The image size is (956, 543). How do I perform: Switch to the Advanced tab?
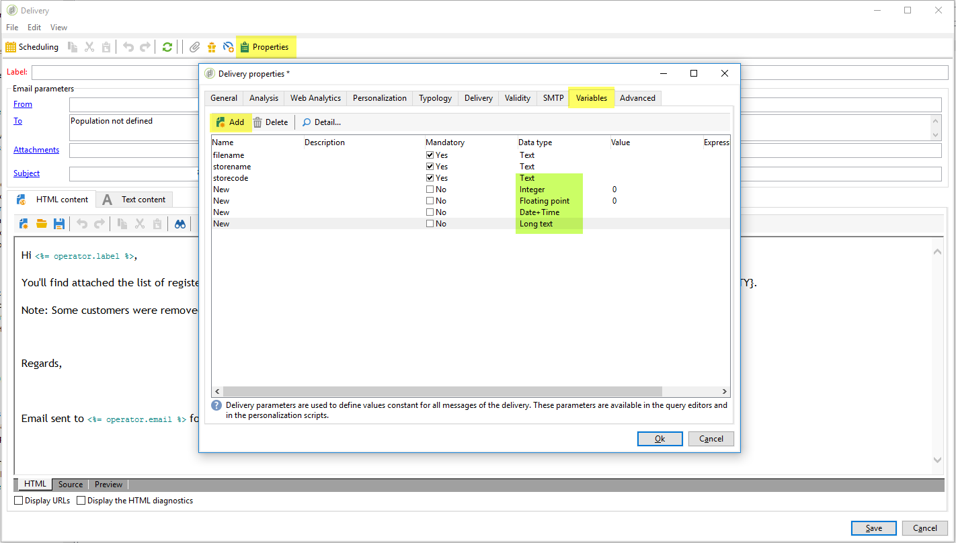637,98
